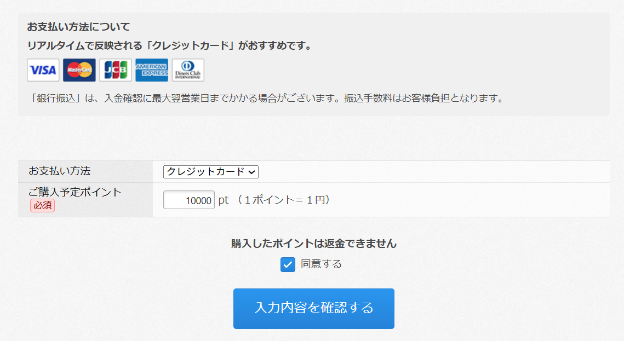Screen dimensions: 624x341
Task: Click the MasterCard logo
Action: click(x=79, y=70)
